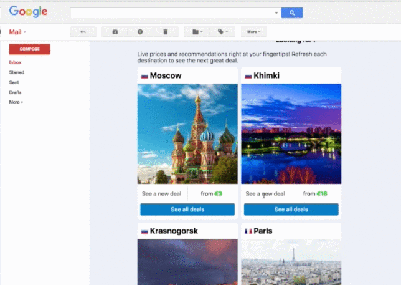Open the Krasnogorsk photo
The image size is (401, 285).
[x=187, y=262]
